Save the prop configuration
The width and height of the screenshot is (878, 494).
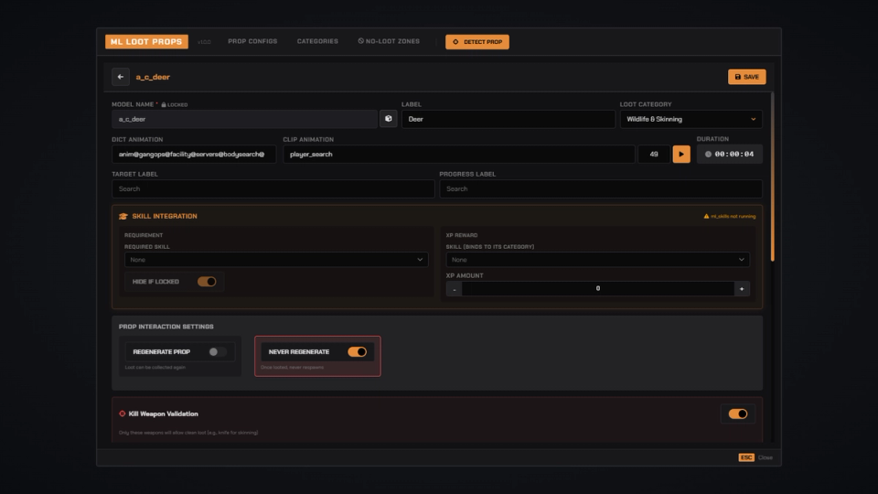747,77
